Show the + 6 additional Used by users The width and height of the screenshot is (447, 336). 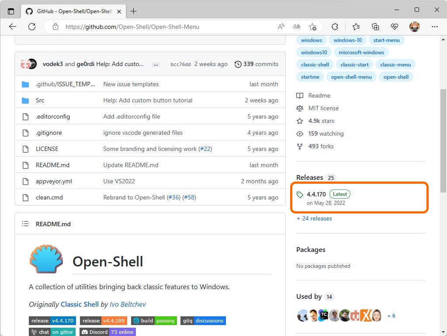[391, 315]
